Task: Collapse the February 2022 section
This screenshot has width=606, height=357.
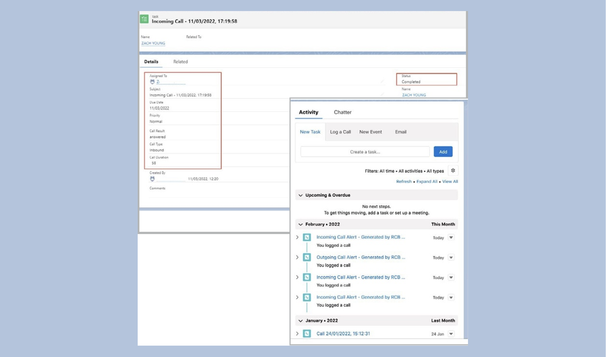Action: 300,224
